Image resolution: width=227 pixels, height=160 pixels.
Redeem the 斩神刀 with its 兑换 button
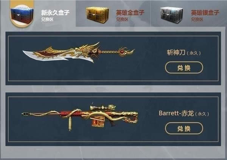tap(184, 67)
